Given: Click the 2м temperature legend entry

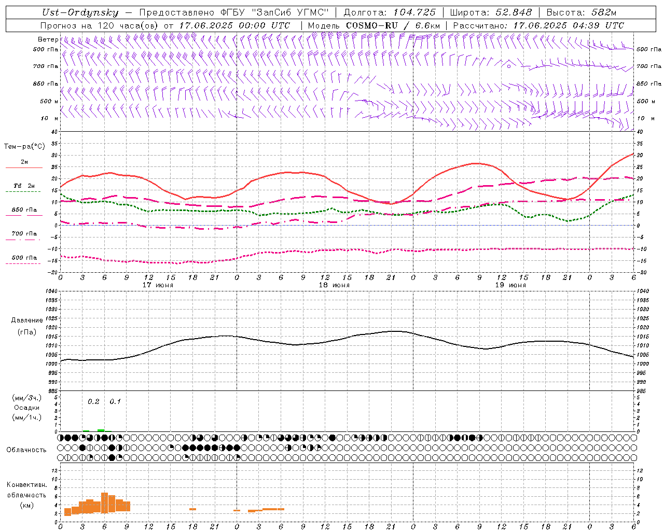Looking at the screenshot, I should click(24, 162).
